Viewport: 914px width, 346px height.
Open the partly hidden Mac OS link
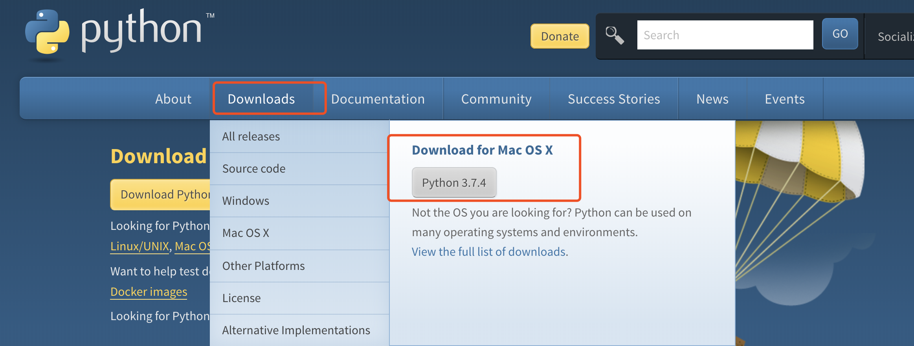coord(193,246)
